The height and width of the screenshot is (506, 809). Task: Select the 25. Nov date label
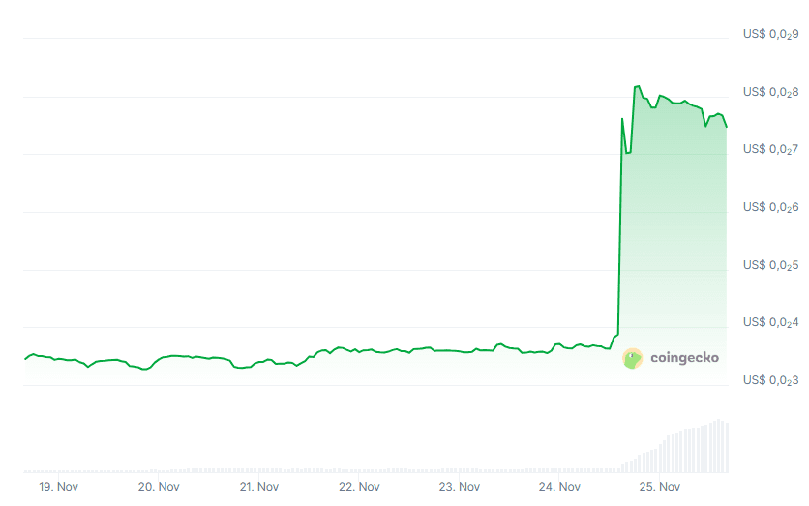[659, 487]
